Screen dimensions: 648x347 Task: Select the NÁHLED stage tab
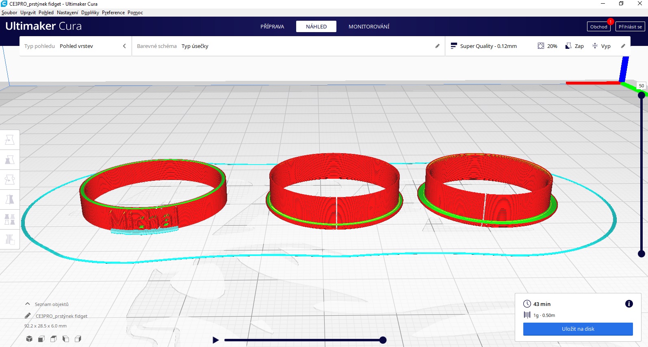tap(316, 26)
